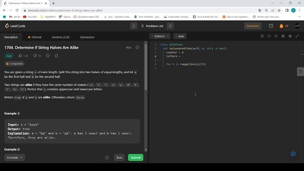Click the Easy difficulty tag
304x171 pixels.
(x=9, y=56)
